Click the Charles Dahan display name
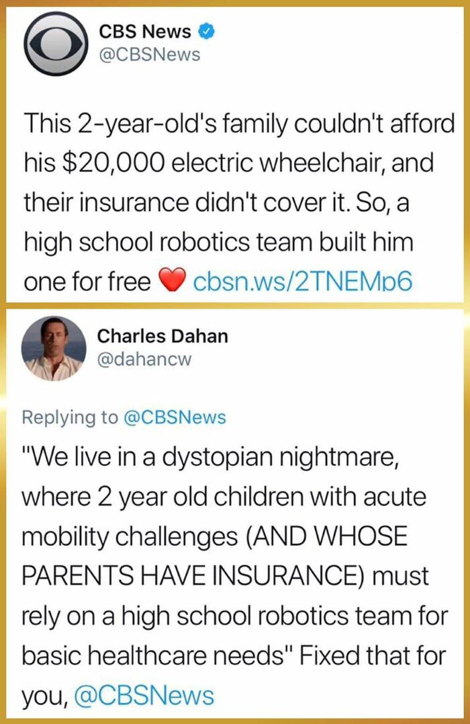 (162, 335)
